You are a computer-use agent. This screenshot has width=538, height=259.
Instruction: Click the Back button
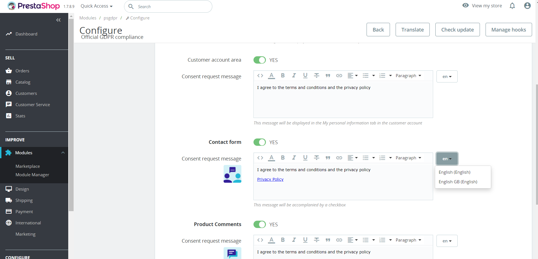[x=378, y=30]
